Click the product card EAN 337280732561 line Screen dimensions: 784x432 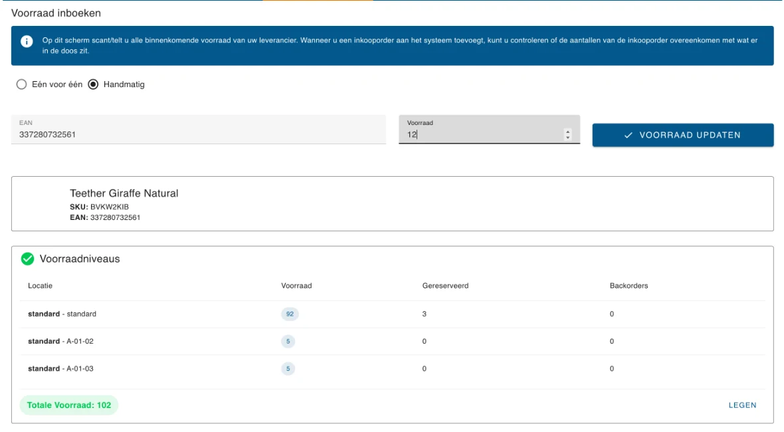coord(105,217)
